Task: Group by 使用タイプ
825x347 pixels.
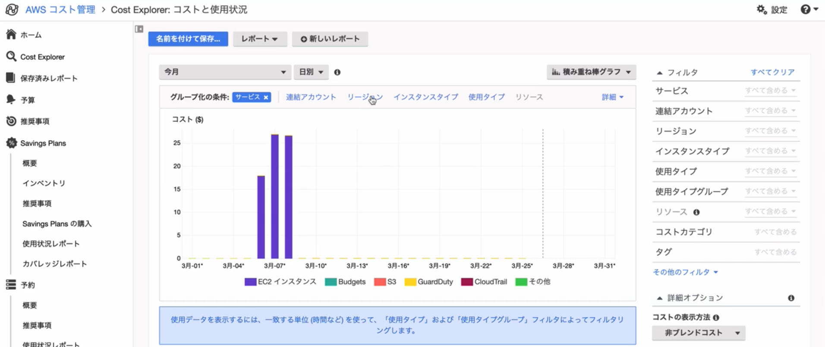Action: (487, 97)
